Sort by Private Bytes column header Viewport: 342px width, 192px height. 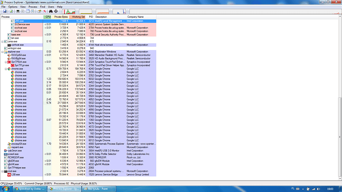(x=60, y=17)
